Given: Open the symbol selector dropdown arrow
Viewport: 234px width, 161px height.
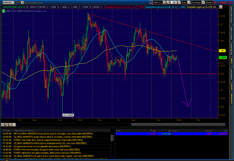Looking at the screenshot, I should (16, 3).
